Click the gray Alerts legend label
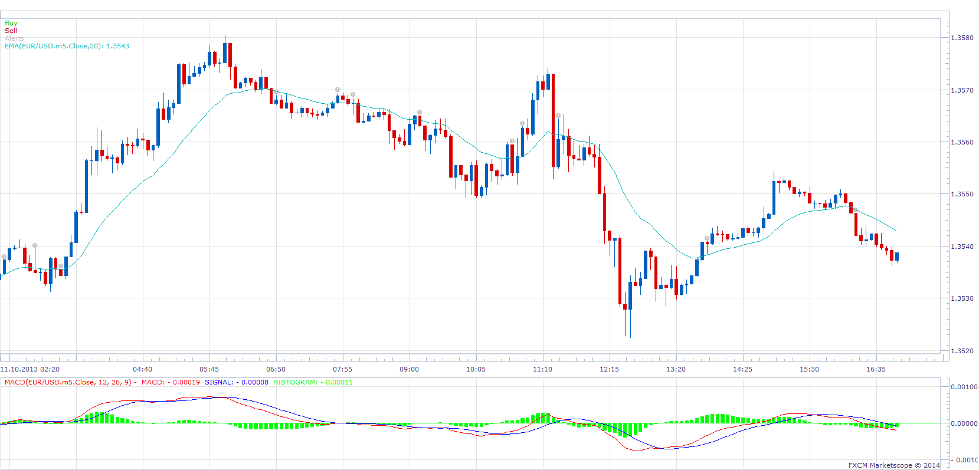The image size is (979, 470). pos(15,38)
